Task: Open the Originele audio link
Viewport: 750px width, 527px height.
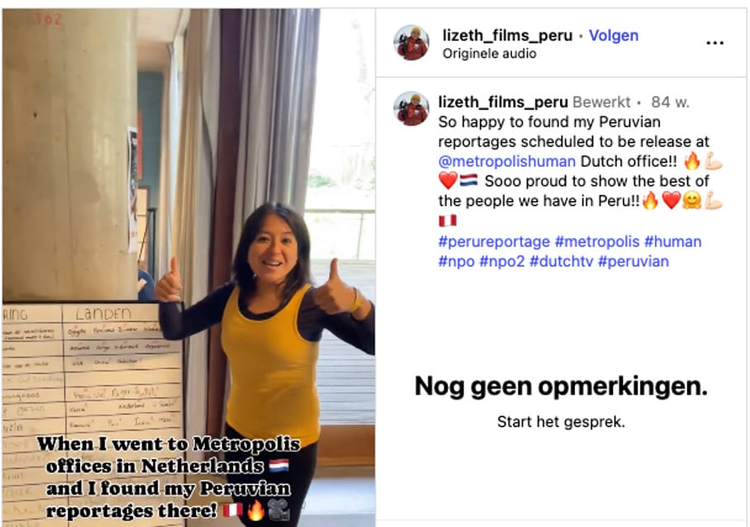Action: coord(489,54)
